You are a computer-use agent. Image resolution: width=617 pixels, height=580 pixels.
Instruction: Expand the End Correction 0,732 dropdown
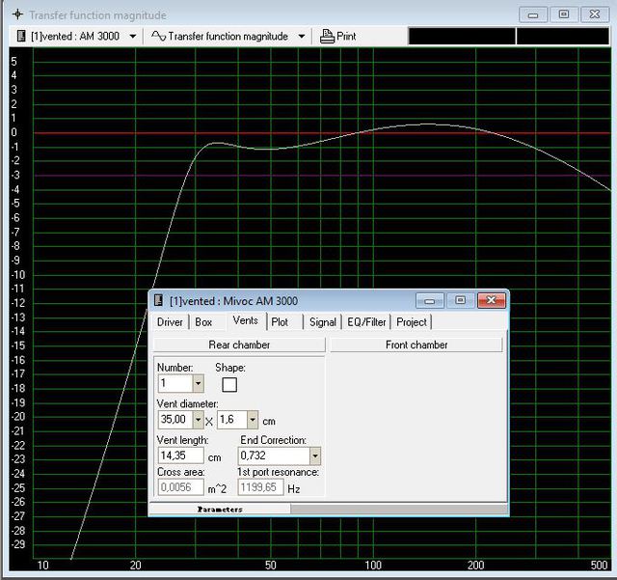tap(315, 456)
